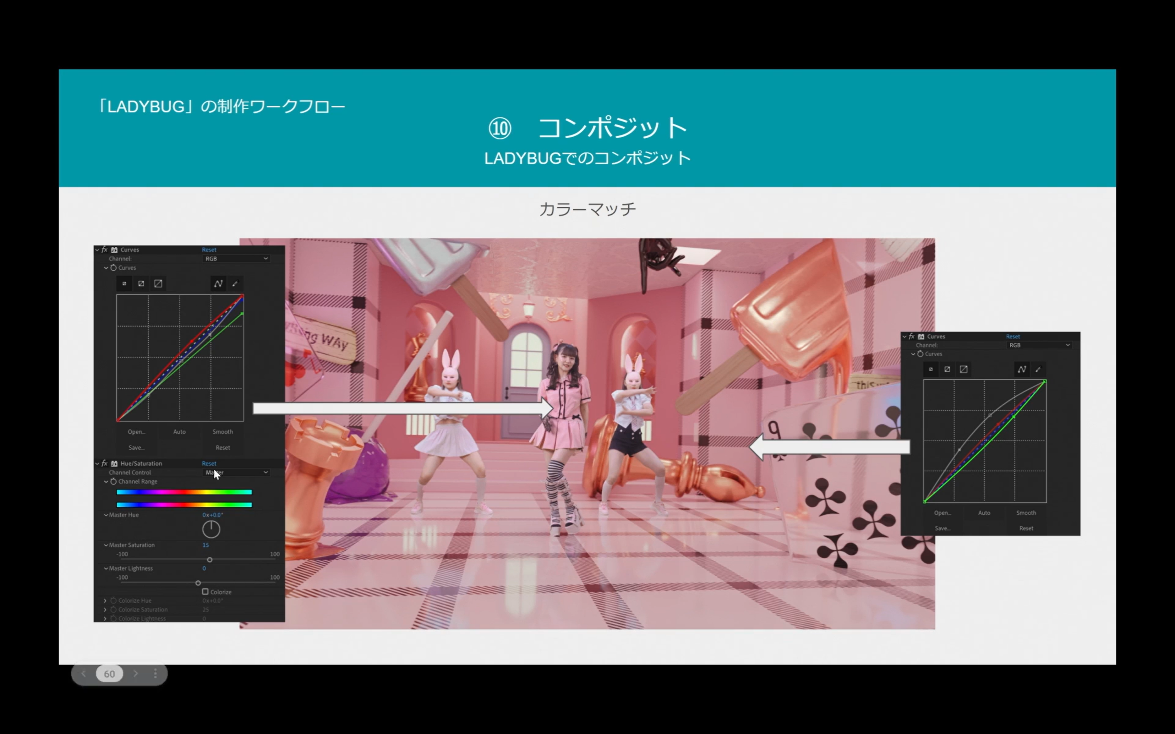This screenshot has height=734, width=1175.
Task: Collapse the Channel Range section
Action: [x=106, y=482]
